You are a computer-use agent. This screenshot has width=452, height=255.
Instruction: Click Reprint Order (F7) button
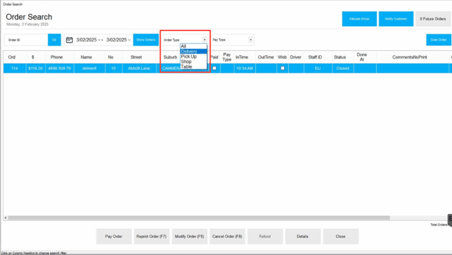point(152,237)
